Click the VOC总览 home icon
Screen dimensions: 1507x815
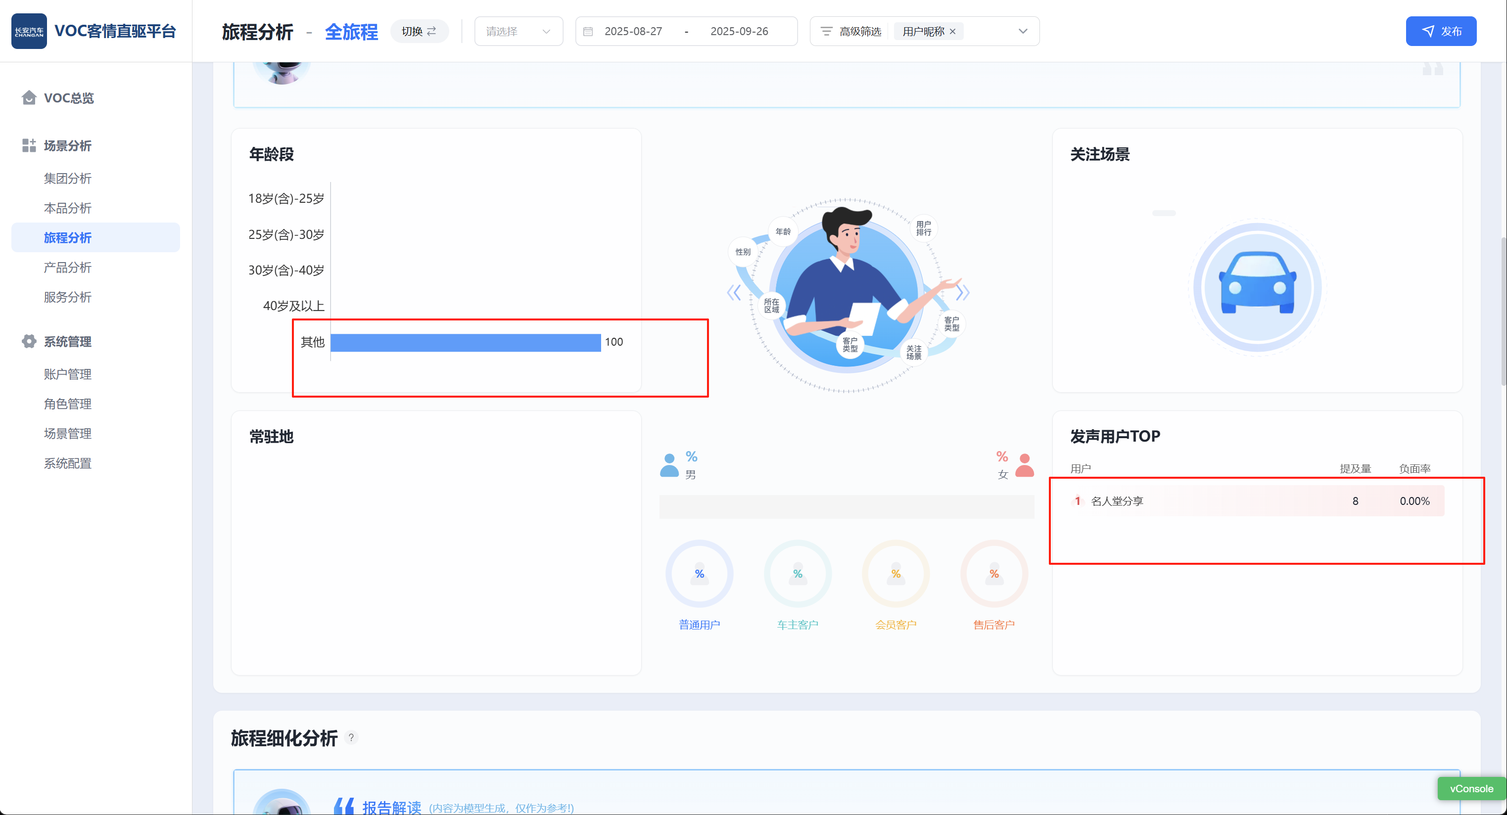(29, 97)
